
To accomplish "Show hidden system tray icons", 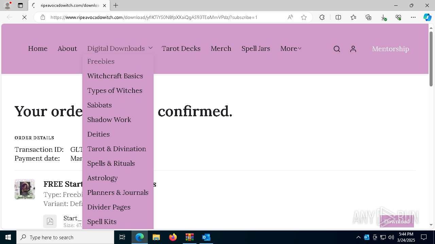I will 358,237.
